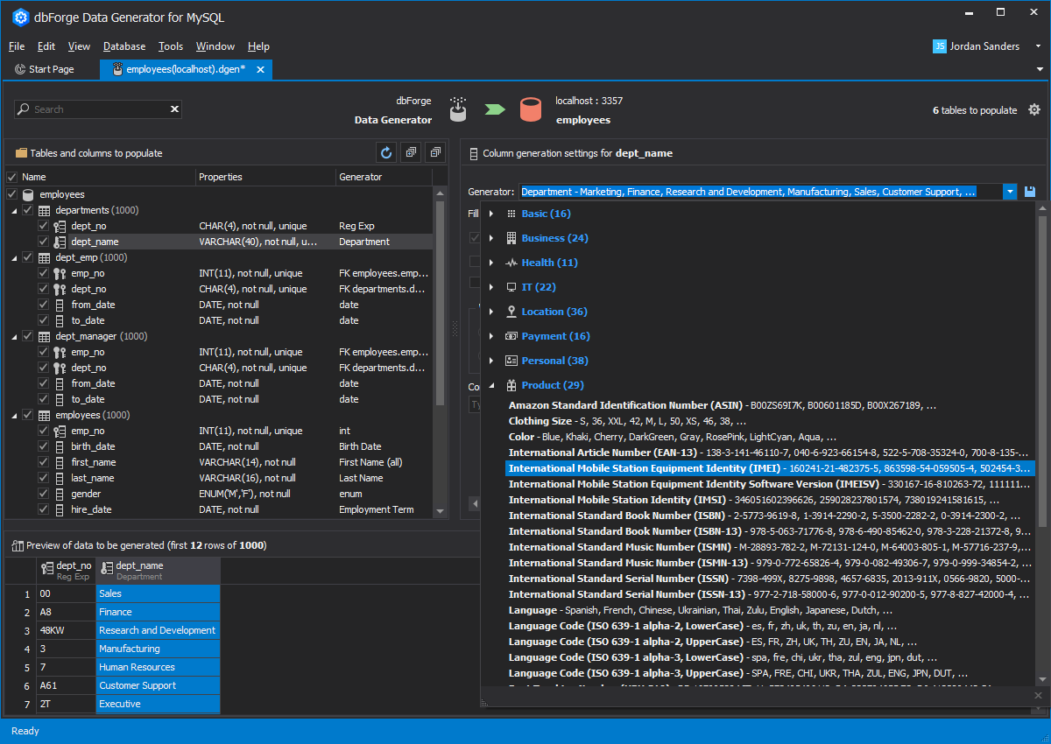Viewport: 1051px width, 744px height.
Task: Click the Health category pulse icon
Action: click(x=511, y=263)
